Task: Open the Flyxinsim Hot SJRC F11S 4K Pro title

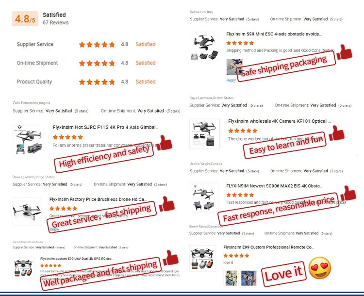Action: point(105,127)
